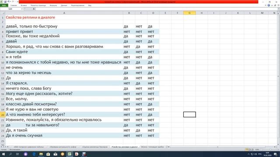Click the orange round taskbar icon
The image size is (280, 157).
tap(63, 154)
